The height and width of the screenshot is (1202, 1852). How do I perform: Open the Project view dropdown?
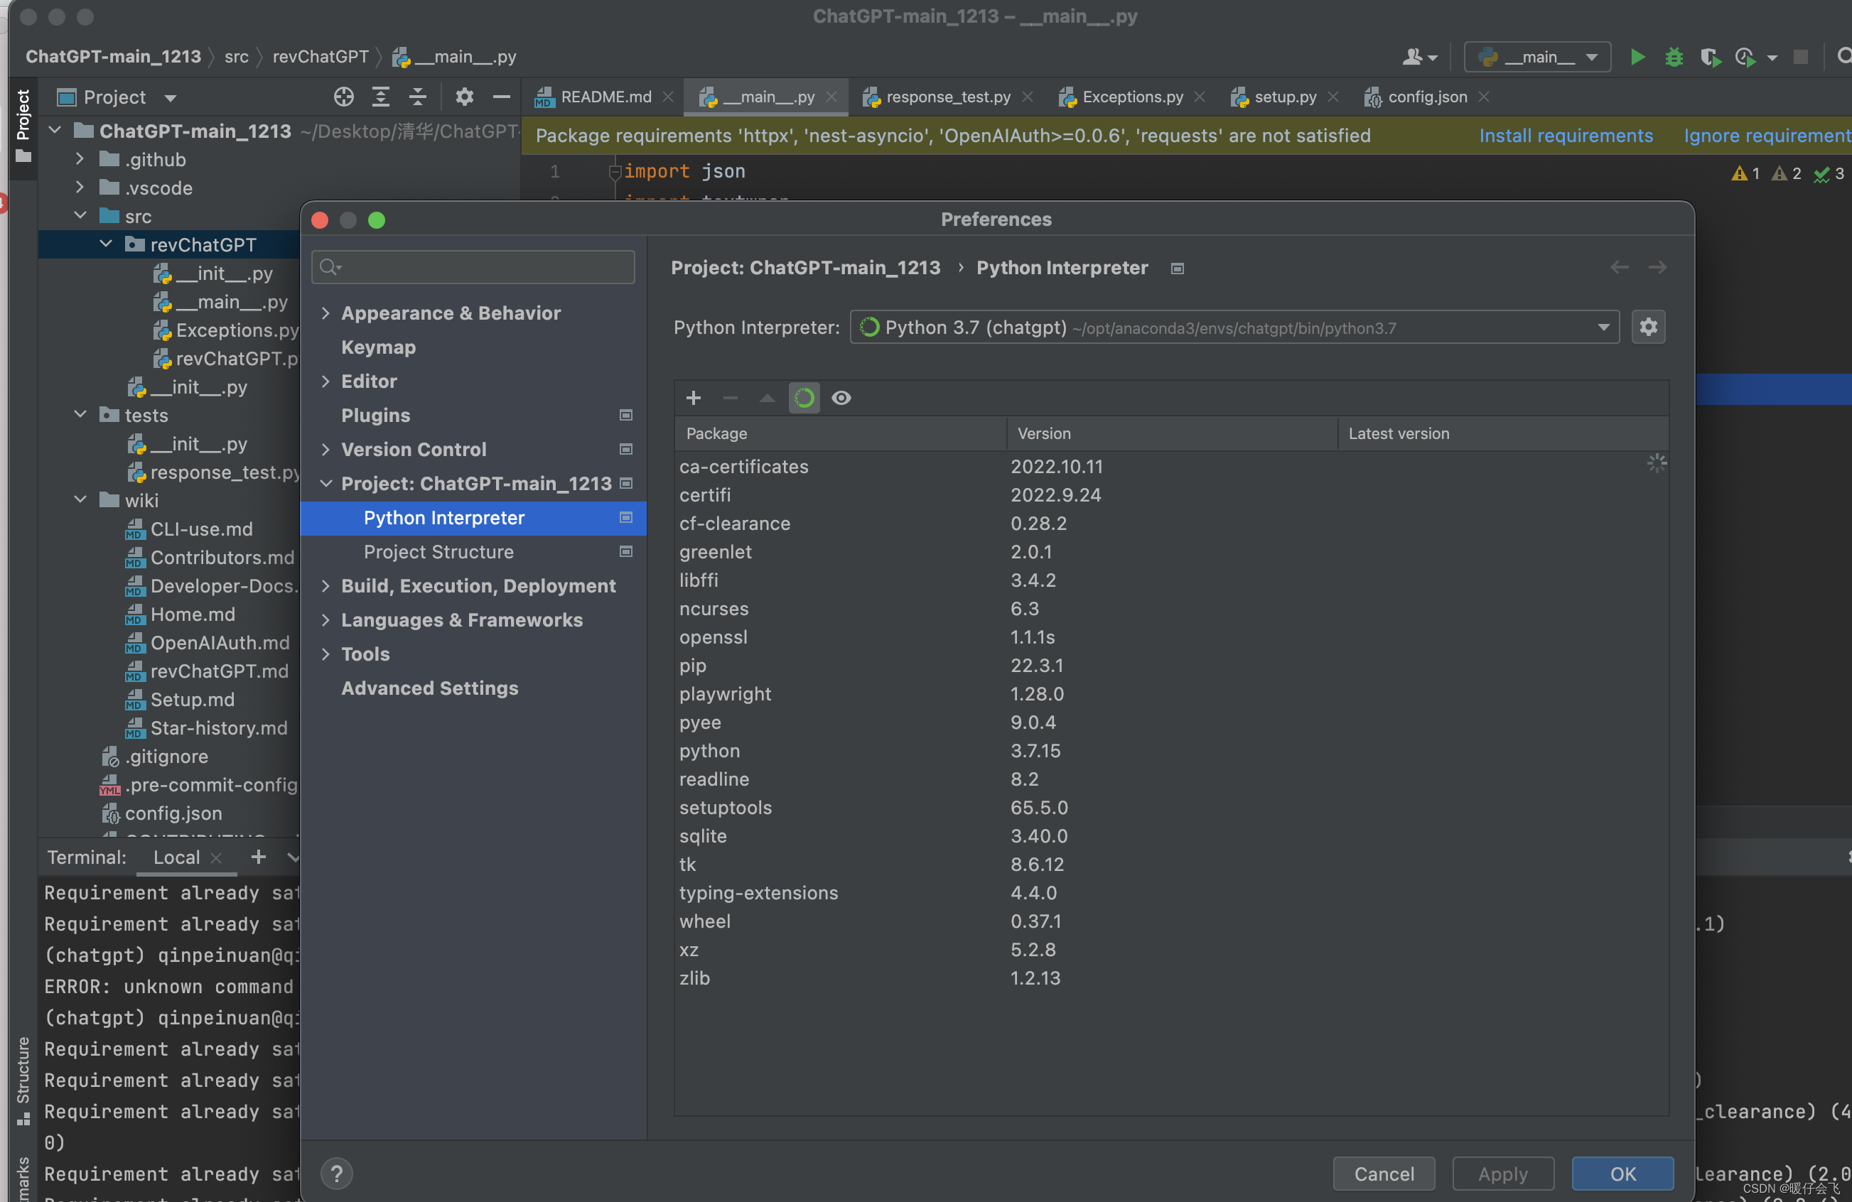pos(171,98)
